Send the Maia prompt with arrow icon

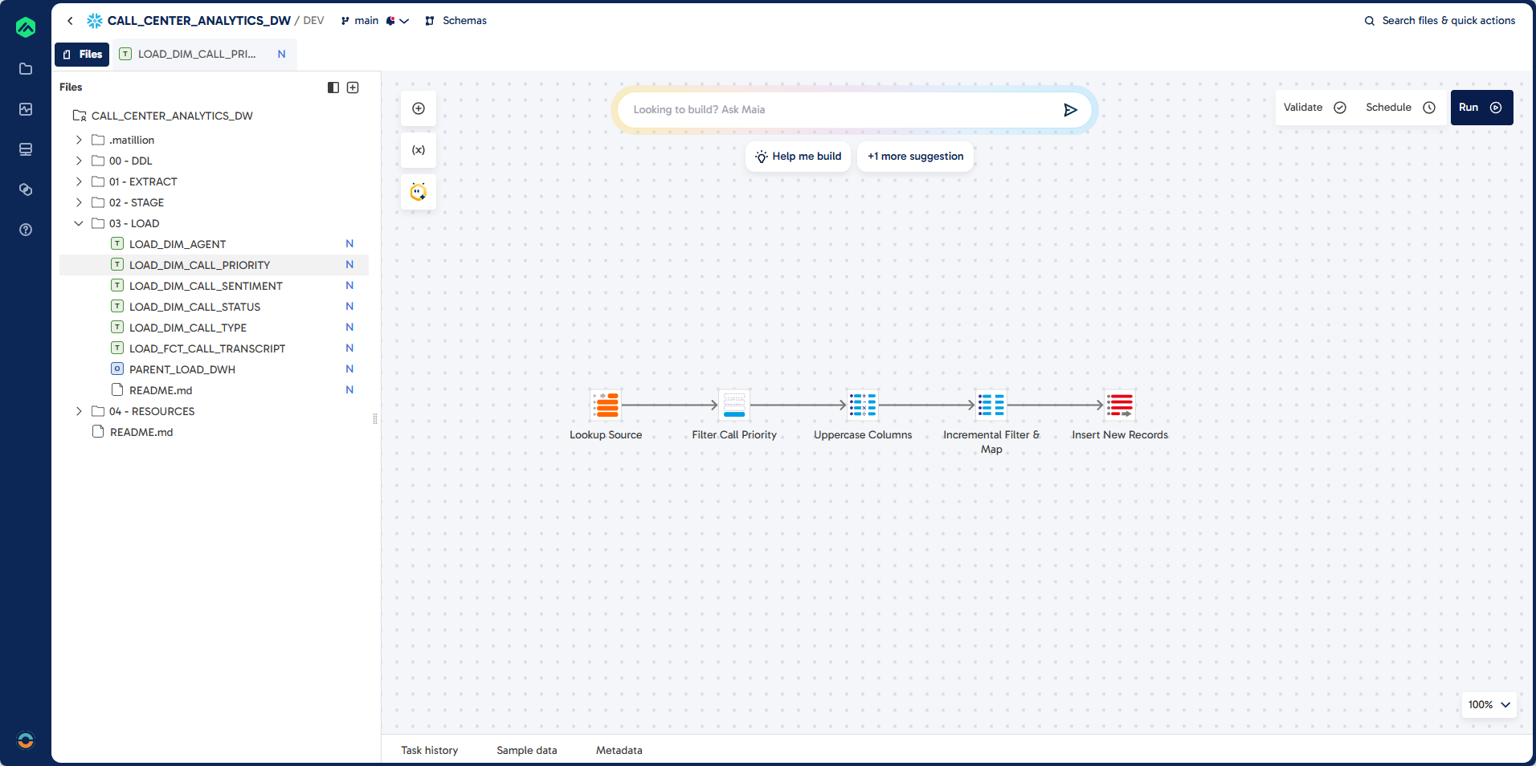(x=1070, y=110)
